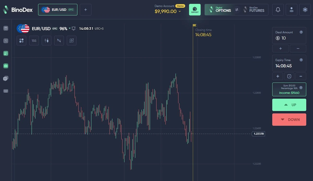Open the settings gear
The width and height of the screenshot is (313, 181).
tap(305, 10)
